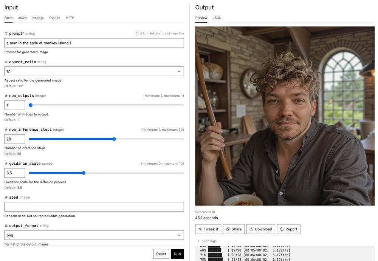Click the 'Guidance scale for the diffusion process' text
This screenshot has height=261, width=378.
pos(35,182)
